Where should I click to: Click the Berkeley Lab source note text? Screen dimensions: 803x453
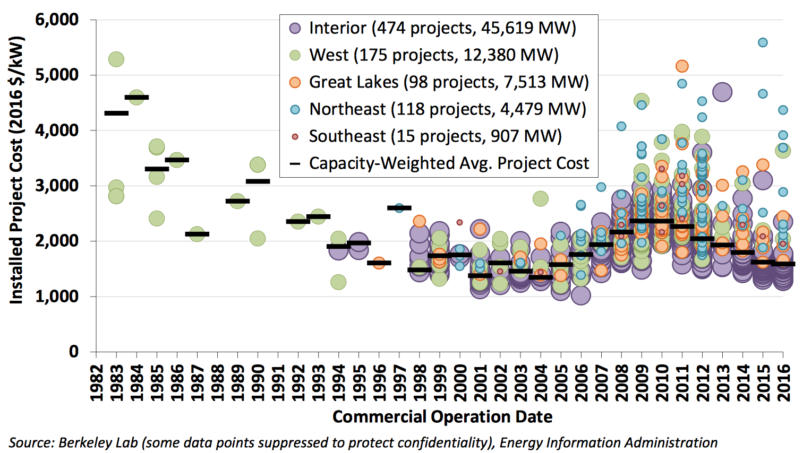[x=363, y=442]
